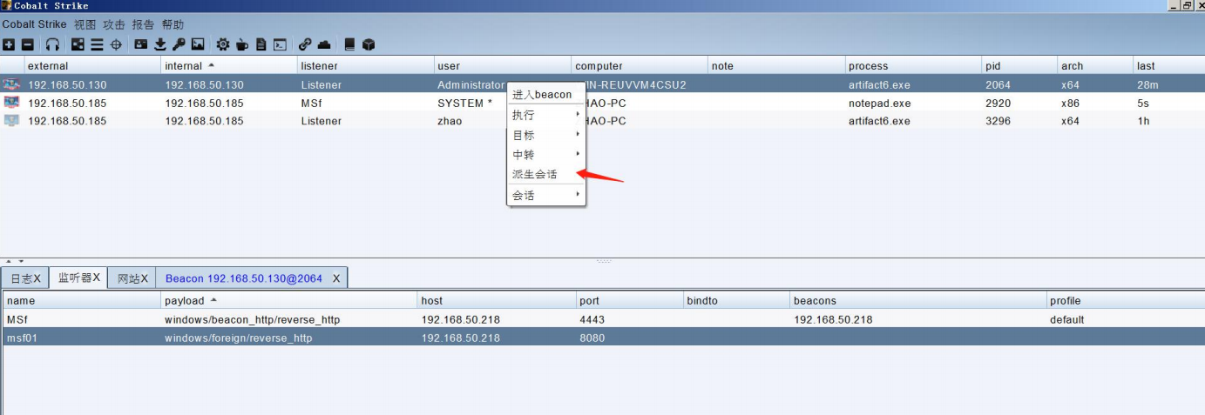Image resolution: width=1205 pixels, height=415 pixels.
Task: Close the Beacon 192.168.50.130@2064 tab
Action: [x=336, y=278]
